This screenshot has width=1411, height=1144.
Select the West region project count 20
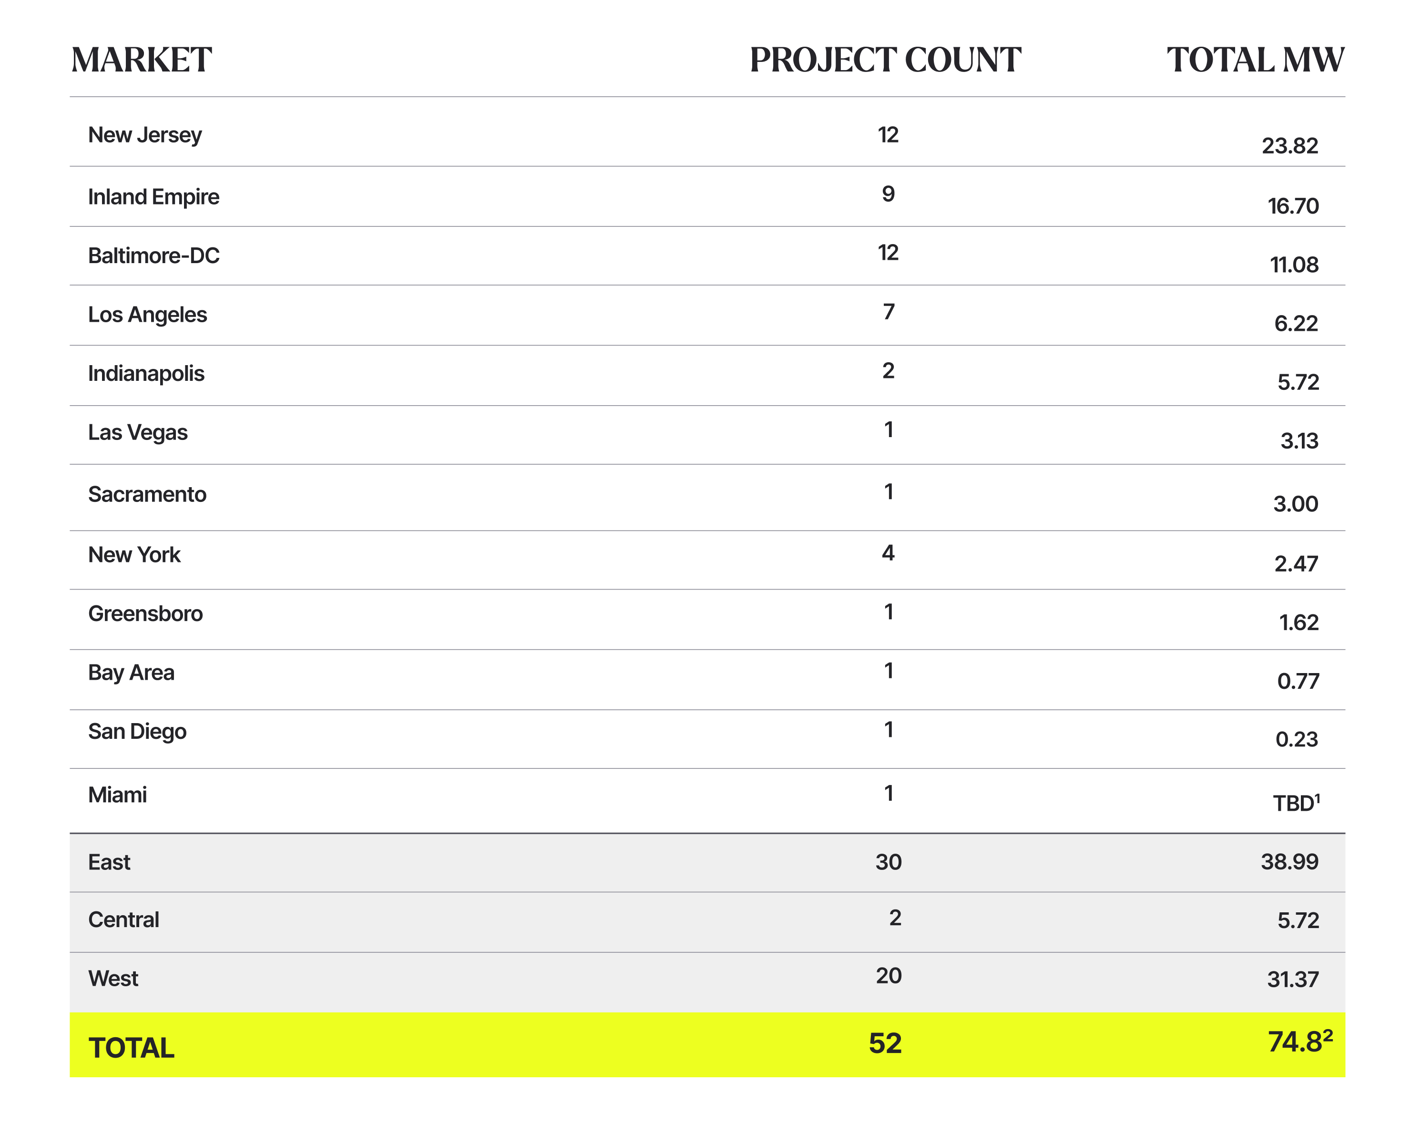(889, 975)
